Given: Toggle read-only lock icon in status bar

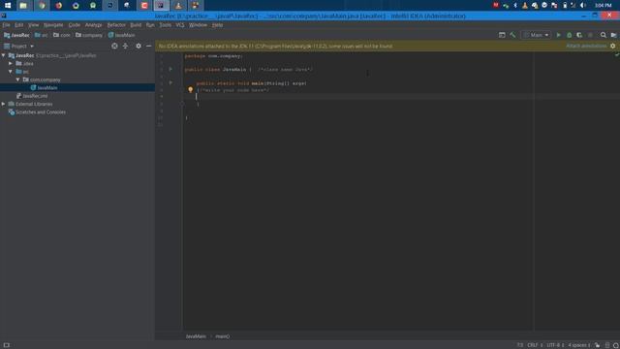Looking at the screenshot, I should [597, 345].
